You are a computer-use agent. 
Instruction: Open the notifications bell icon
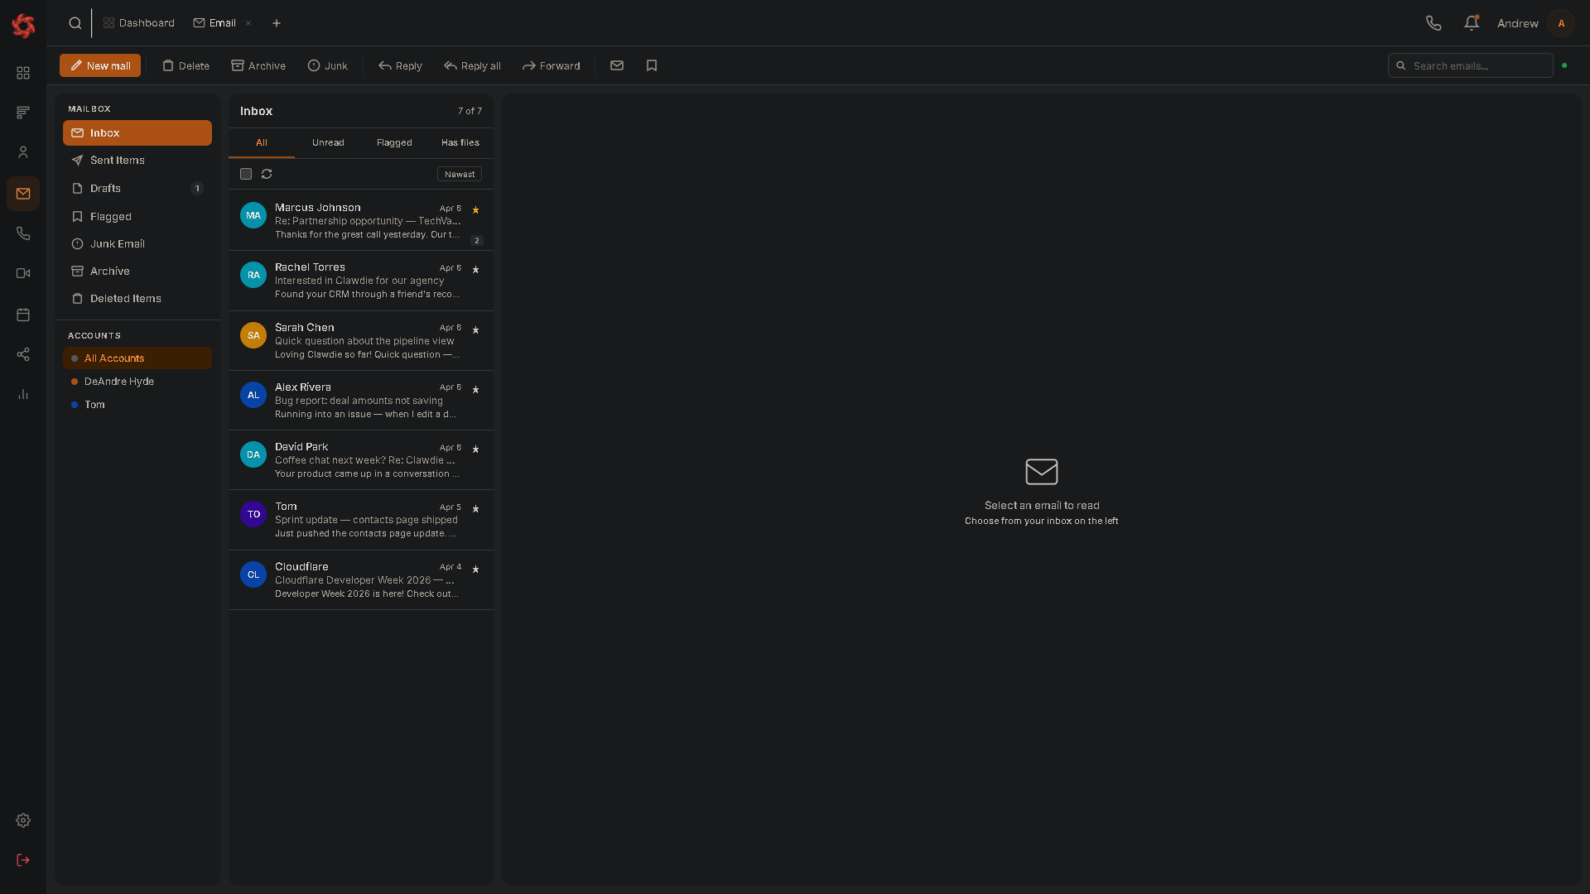click(1472, 23)
